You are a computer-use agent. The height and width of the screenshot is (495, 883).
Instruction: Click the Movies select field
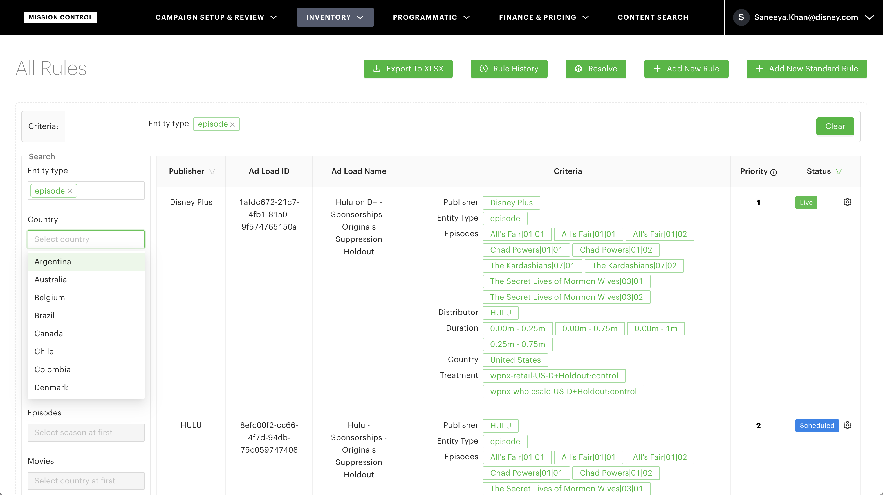[x=86, y=481]
